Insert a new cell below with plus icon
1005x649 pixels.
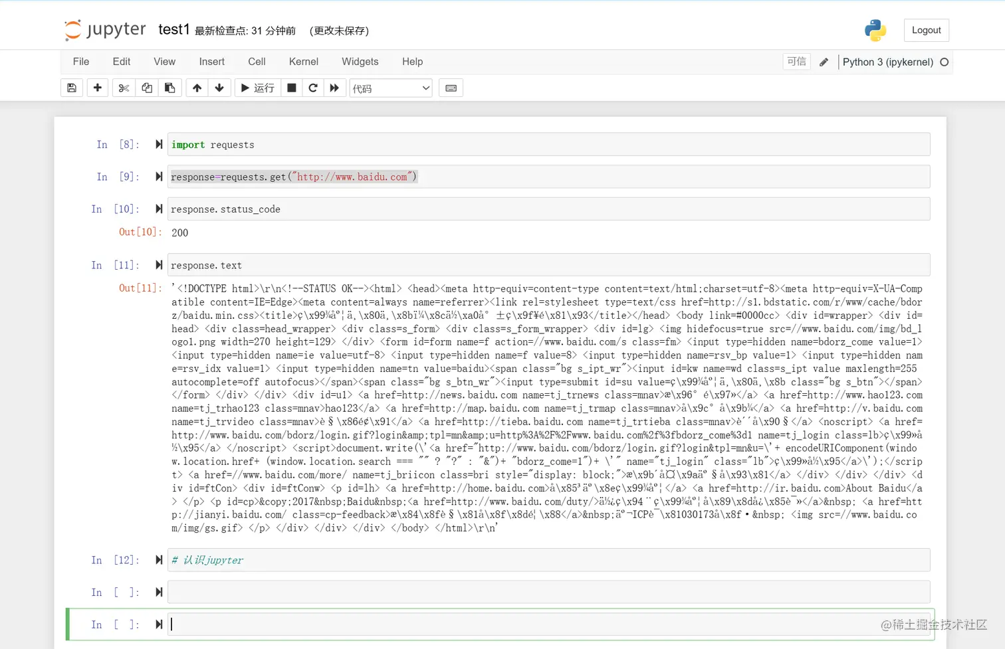[98, 88]
